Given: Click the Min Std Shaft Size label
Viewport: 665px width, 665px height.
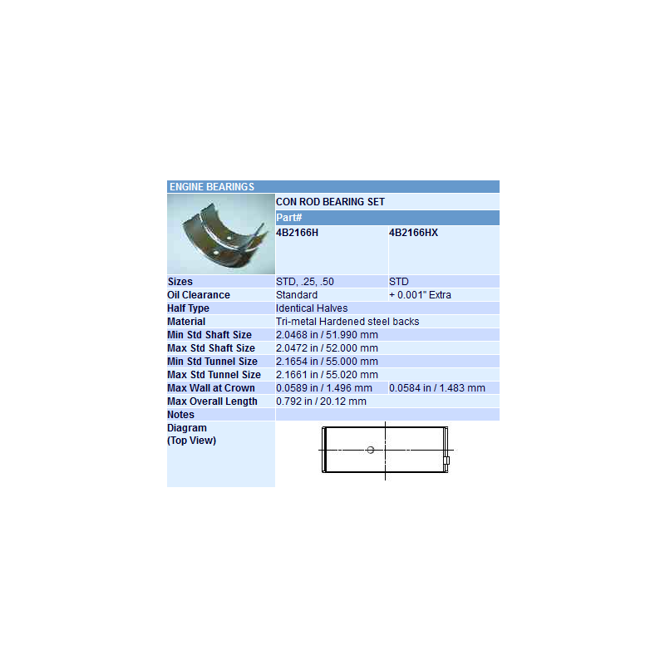Looking at the screenshot, I should coord(209,335).
